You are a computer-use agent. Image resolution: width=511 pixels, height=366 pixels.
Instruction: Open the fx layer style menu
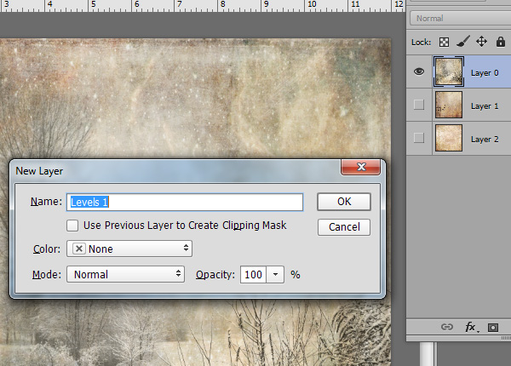pyautogui.click(x=469, y=327)
